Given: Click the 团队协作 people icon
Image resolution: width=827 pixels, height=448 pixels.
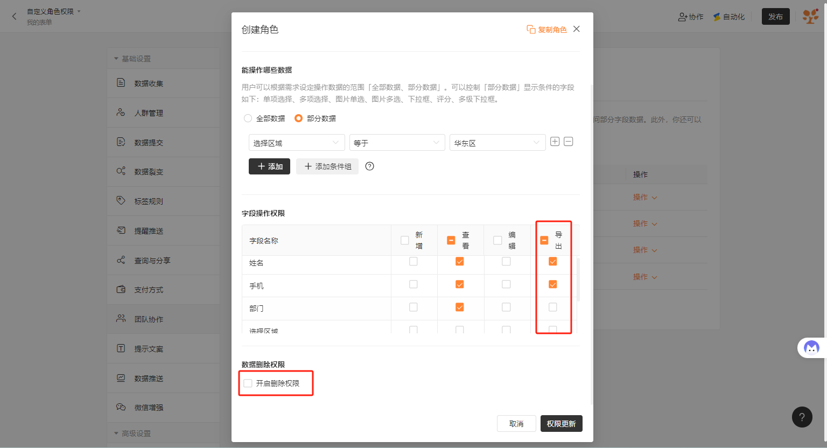Looking at the screenshot, I should [x=121, y=319].
